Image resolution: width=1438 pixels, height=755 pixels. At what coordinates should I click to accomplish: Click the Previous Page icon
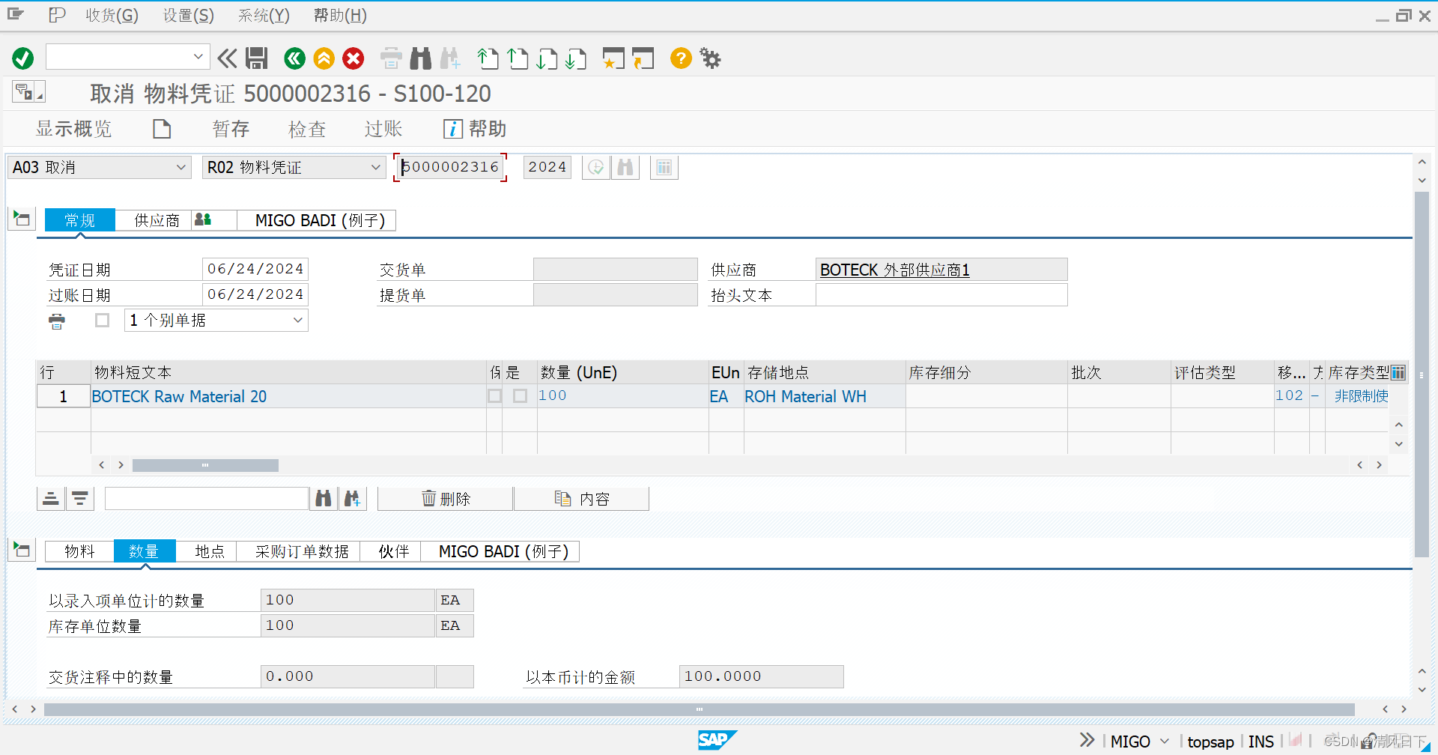click(518, 58)
